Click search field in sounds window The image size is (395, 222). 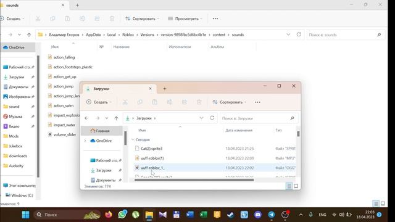click(x=345, y=35)
